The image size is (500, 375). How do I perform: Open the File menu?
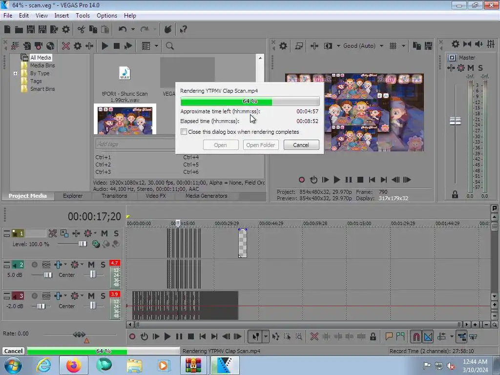(x=8, y=16)
